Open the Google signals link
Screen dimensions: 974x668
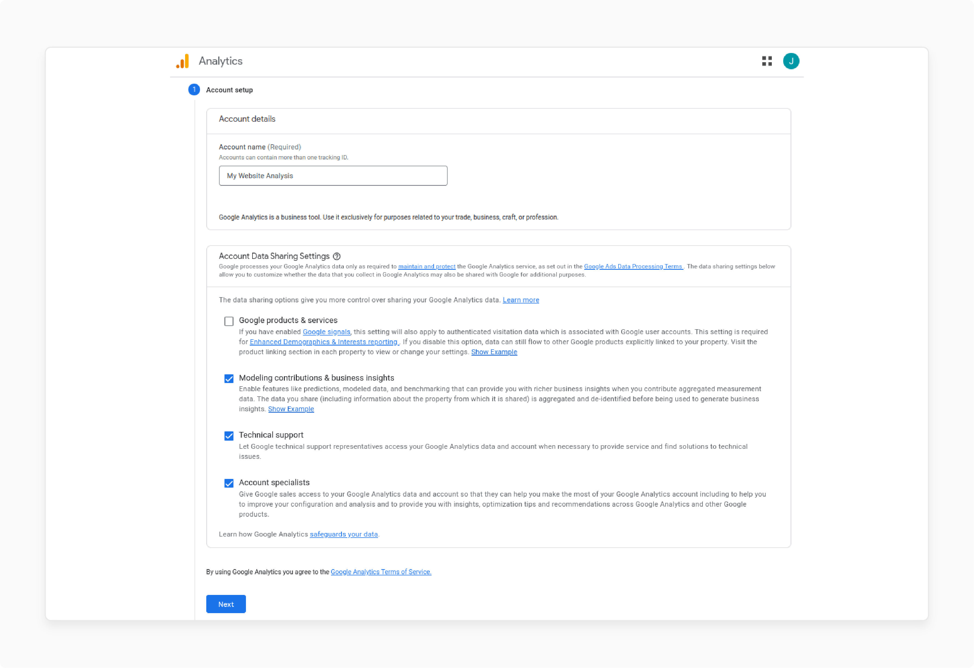tap(326, 332)
